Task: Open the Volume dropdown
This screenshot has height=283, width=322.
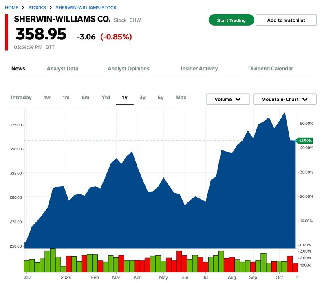Action: click(x=227, y=99)
